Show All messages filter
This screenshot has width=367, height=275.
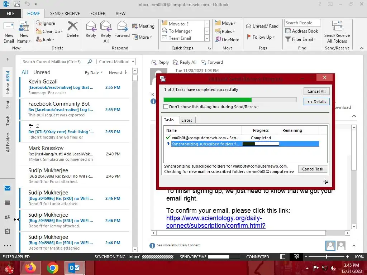pos(25,72)
